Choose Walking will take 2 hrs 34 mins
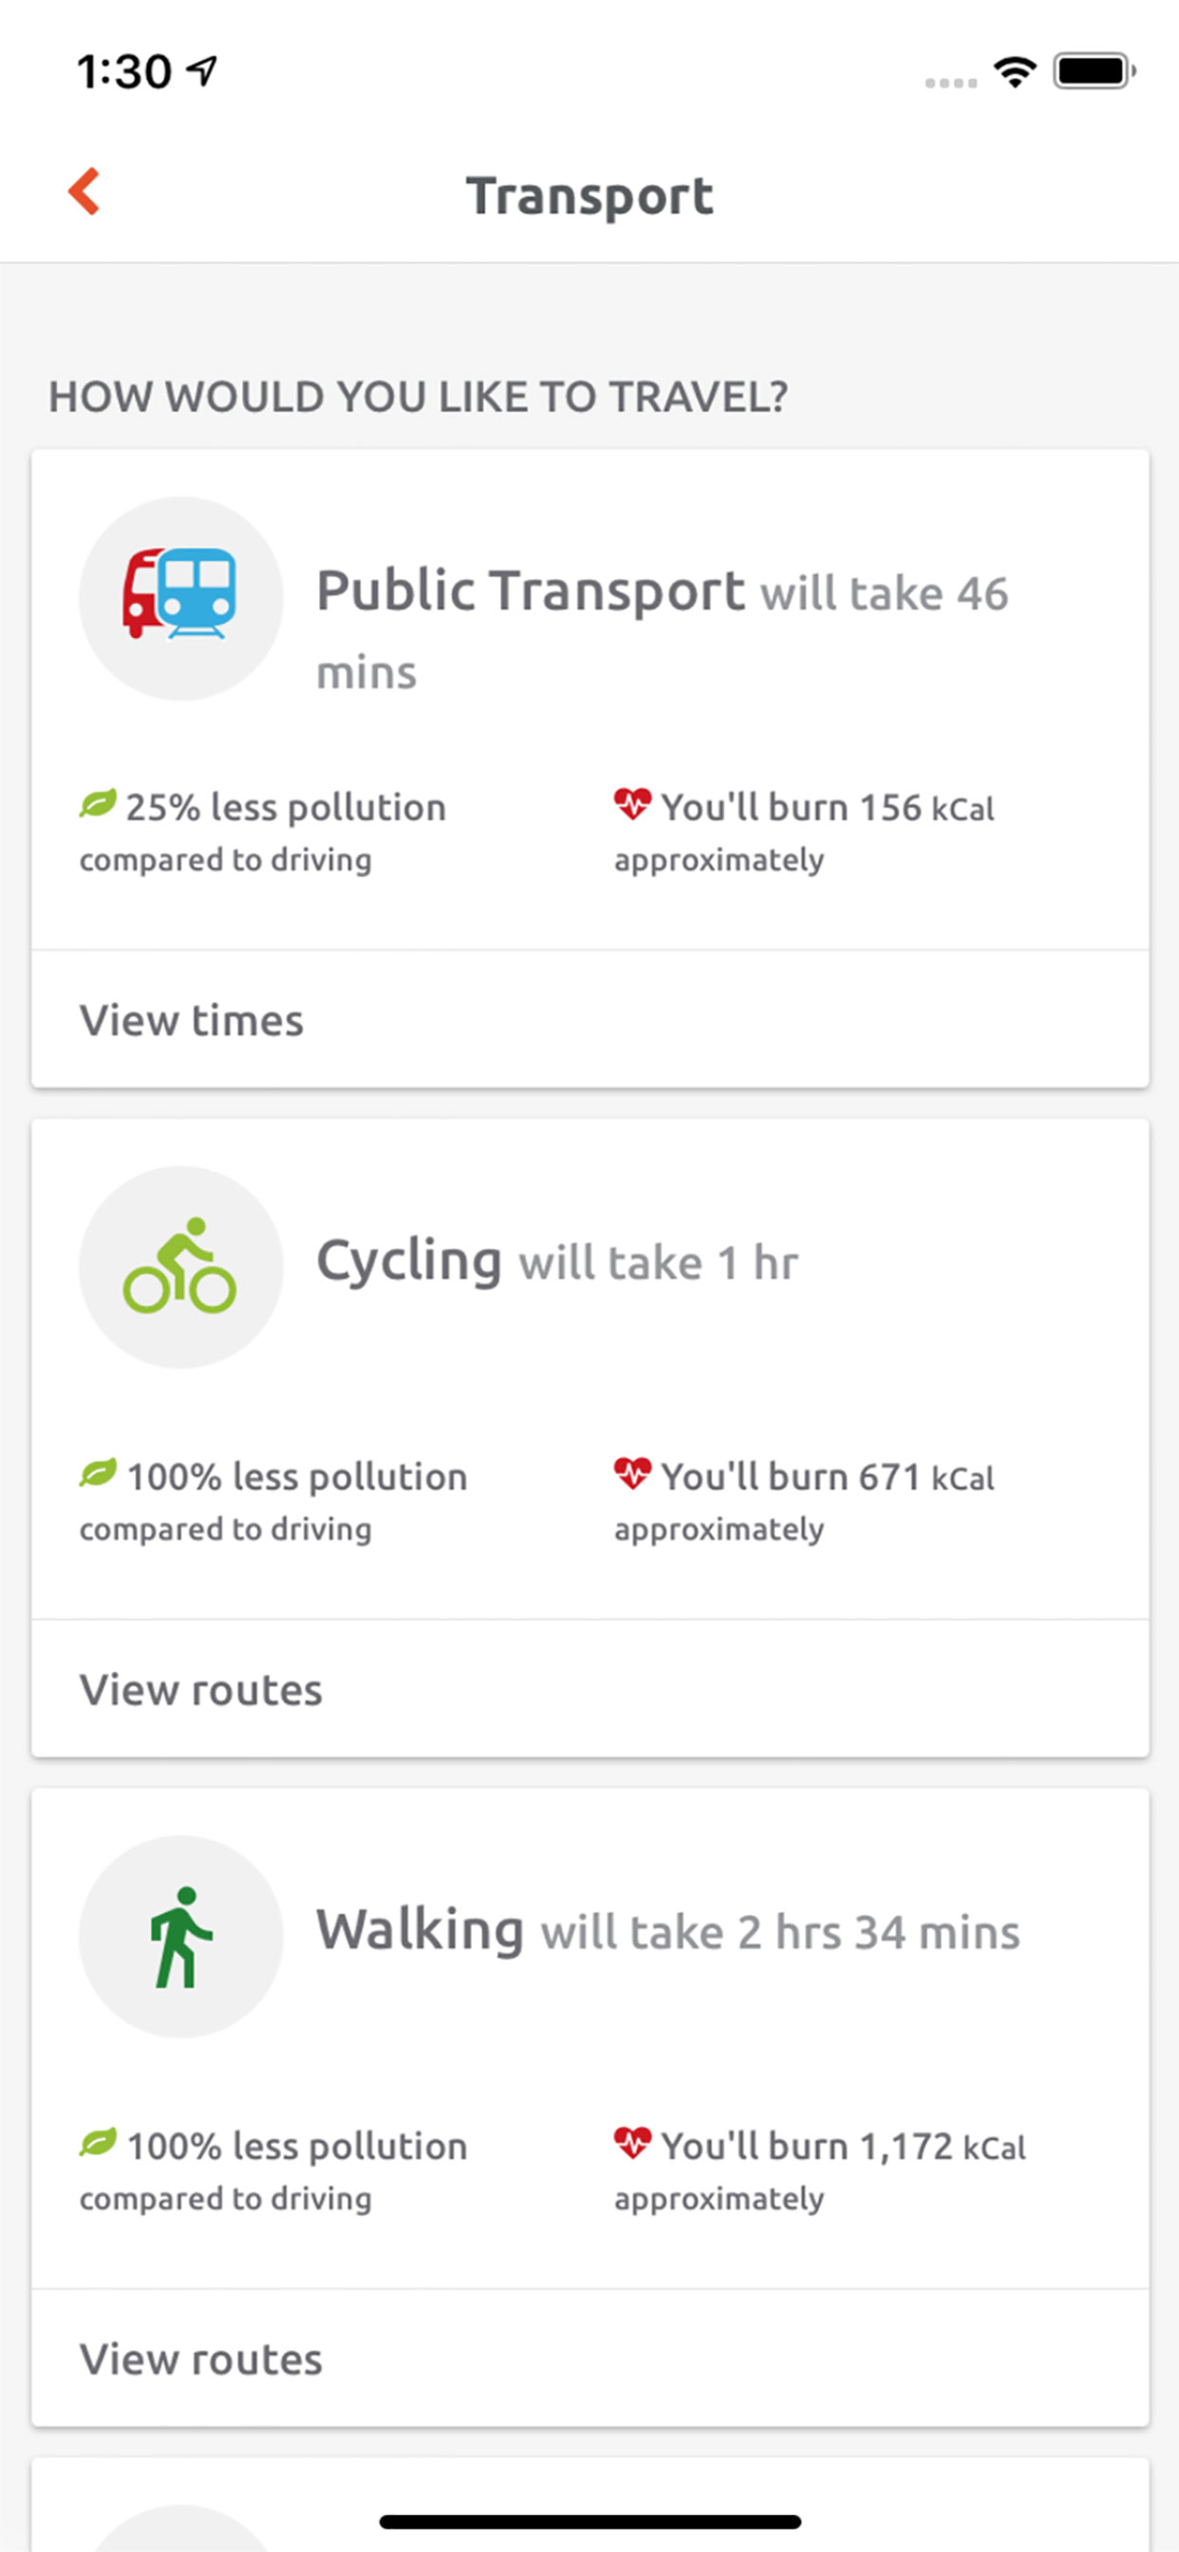This screenshot has width=1179, height=2552. click(667, 1931)
